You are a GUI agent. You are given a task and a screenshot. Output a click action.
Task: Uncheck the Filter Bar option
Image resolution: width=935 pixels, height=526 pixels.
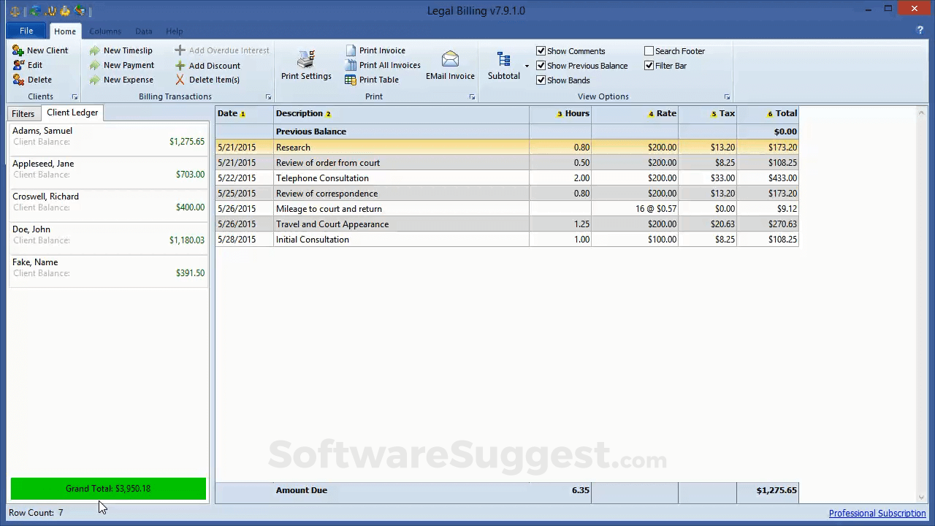tap(649, 66)
